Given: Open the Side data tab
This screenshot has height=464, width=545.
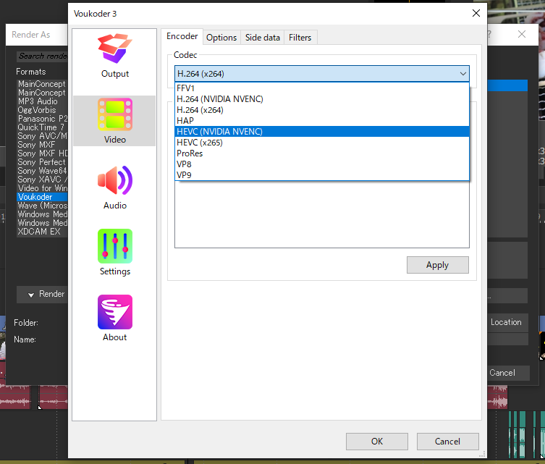Looking at the screenshot, I should pyautogui.click(x=262, y=38).
